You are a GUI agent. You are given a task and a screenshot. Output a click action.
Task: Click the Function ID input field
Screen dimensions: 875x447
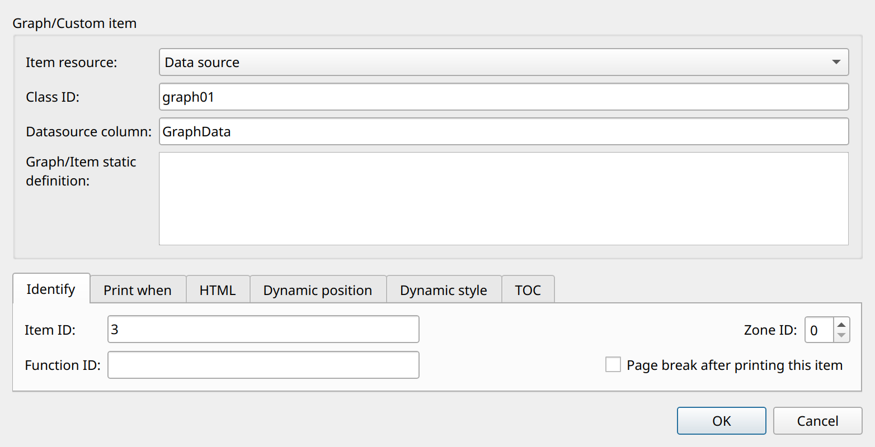click(x=264, y=365)
